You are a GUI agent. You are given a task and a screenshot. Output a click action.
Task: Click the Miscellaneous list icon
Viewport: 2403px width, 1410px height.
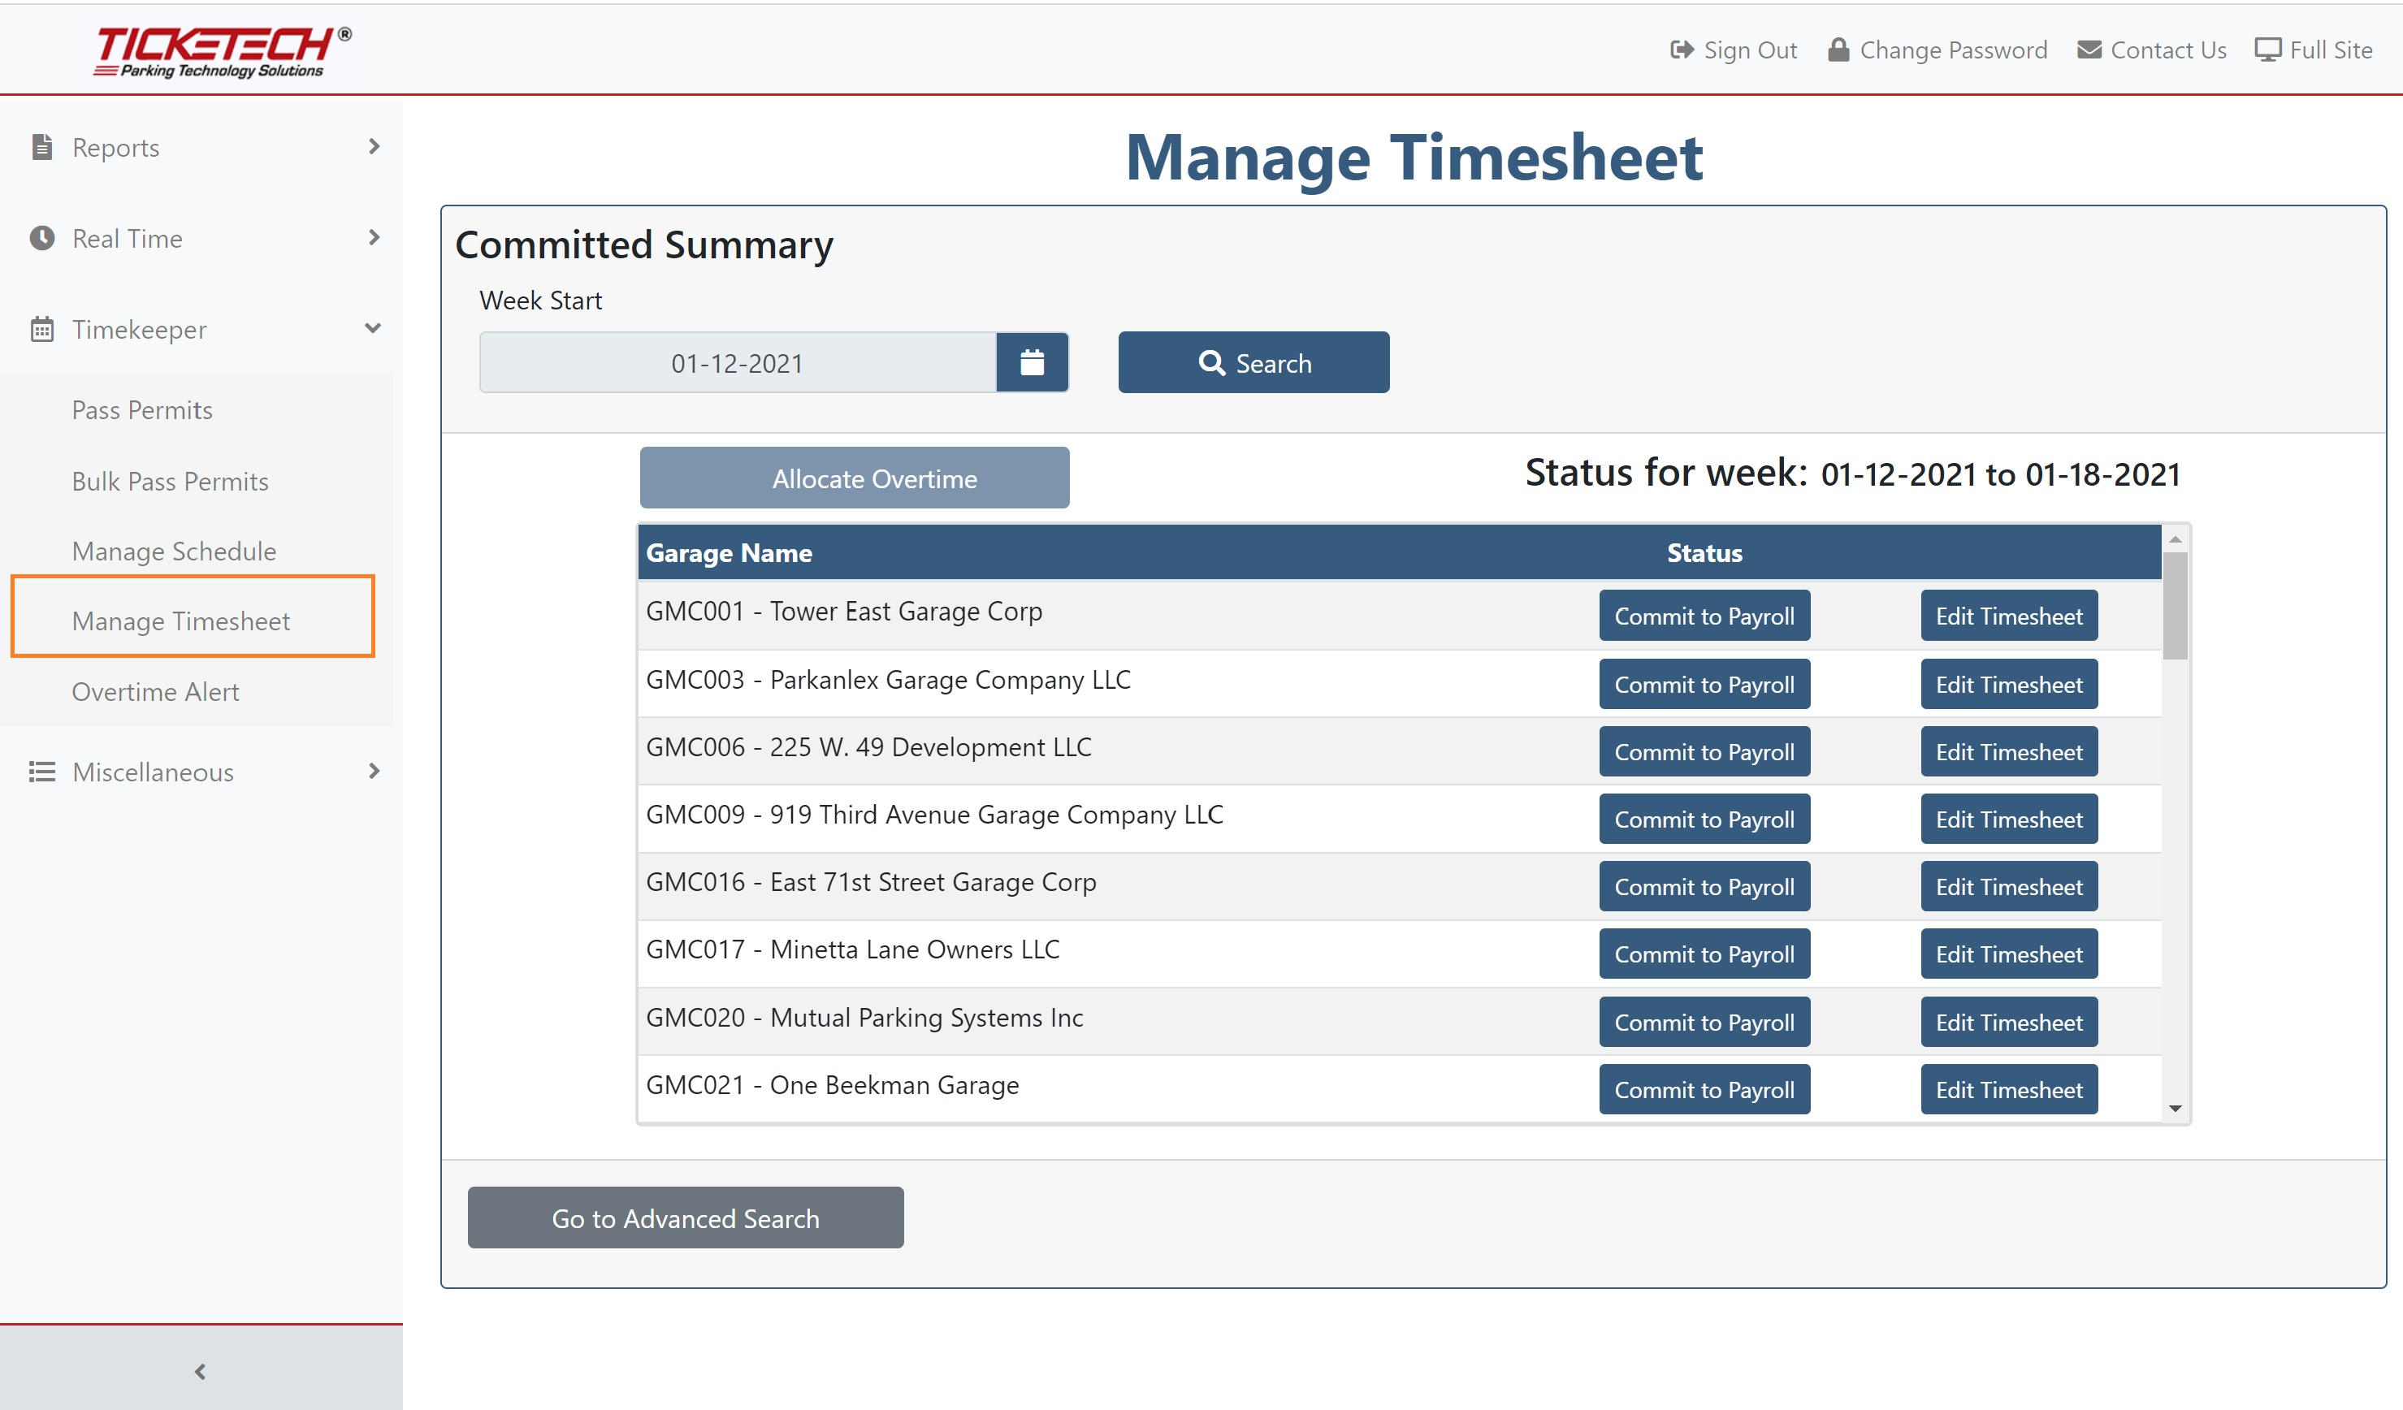point(42,772)
